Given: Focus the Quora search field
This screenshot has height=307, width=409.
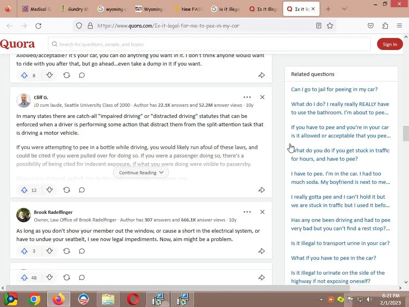Looking at the screenshot, I should (209, 44).
